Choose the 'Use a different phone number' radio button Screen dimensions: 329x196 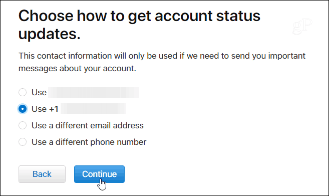(x=23, y=142)
